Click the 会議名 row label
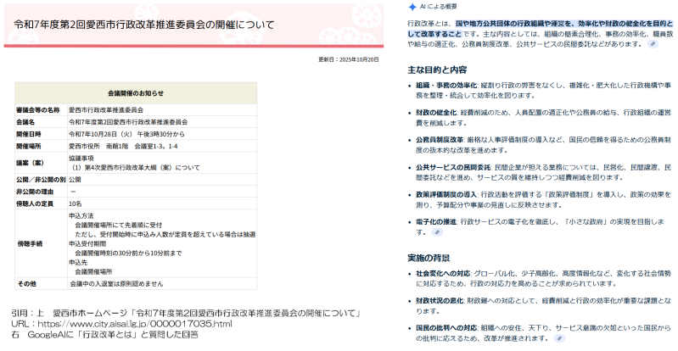 25,122
